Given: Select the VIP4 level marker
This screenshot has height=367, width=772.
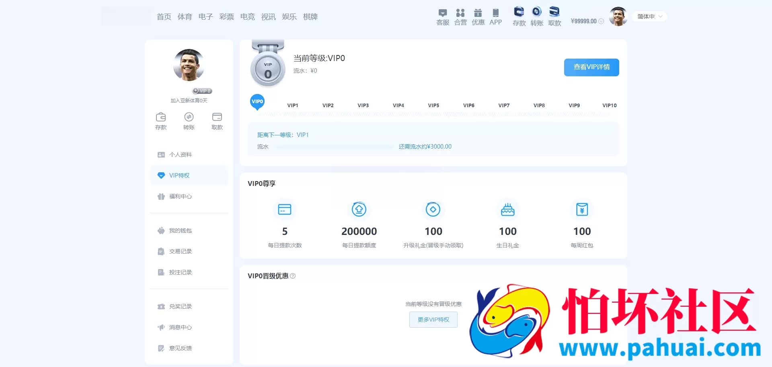Looking at the screenshot, I should [x=398, y=106].
